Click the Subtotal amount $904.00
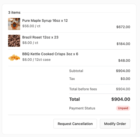Screen dimensions: 140x137 123,71
